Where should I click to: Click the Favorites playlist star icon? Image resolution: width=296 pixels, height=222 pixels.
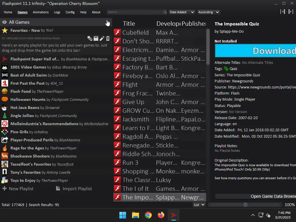point(5,30)
